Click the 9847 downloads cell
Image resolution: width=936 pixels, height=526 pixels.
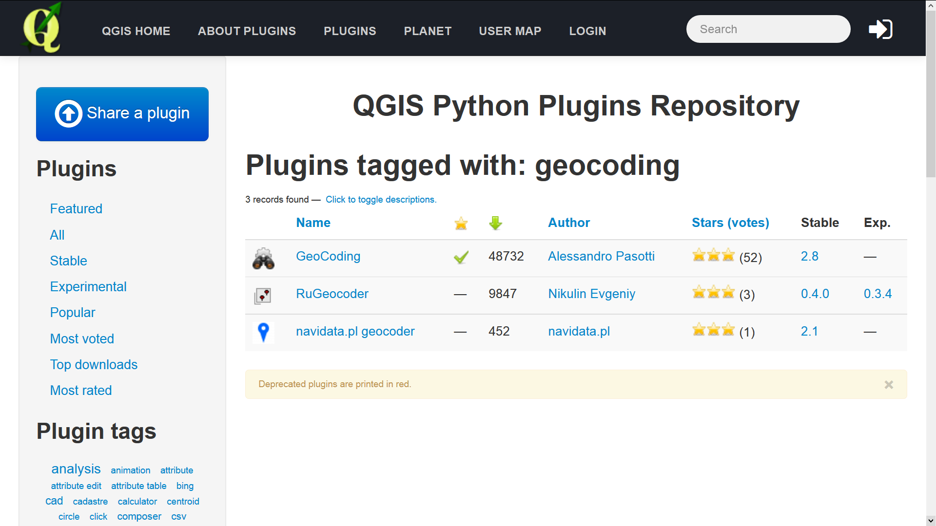[503, 294]
